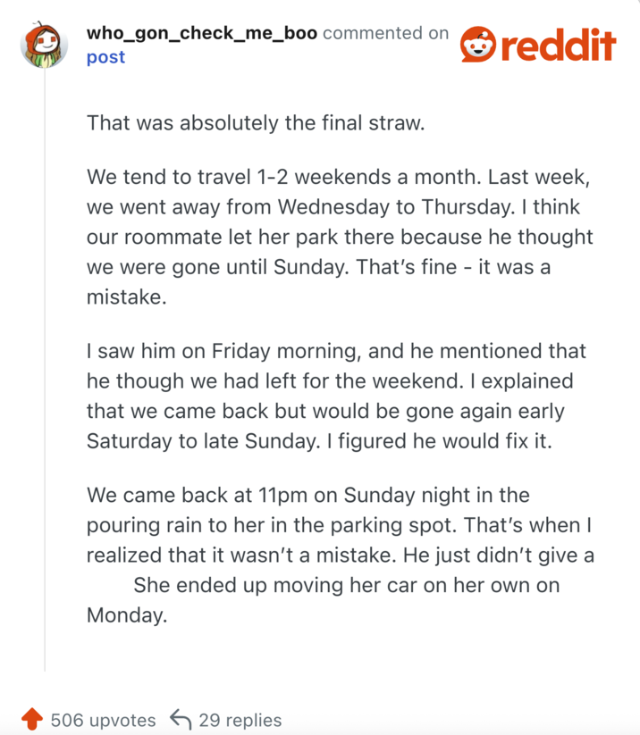Click the reddit wordmark text
Screen dimensions: 640x735
point(558,45)
